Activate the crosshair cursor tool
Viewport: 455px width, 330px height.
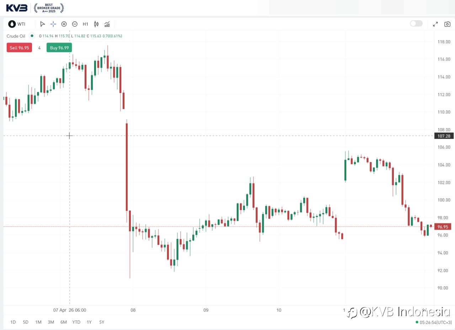(x=53, y=24)
